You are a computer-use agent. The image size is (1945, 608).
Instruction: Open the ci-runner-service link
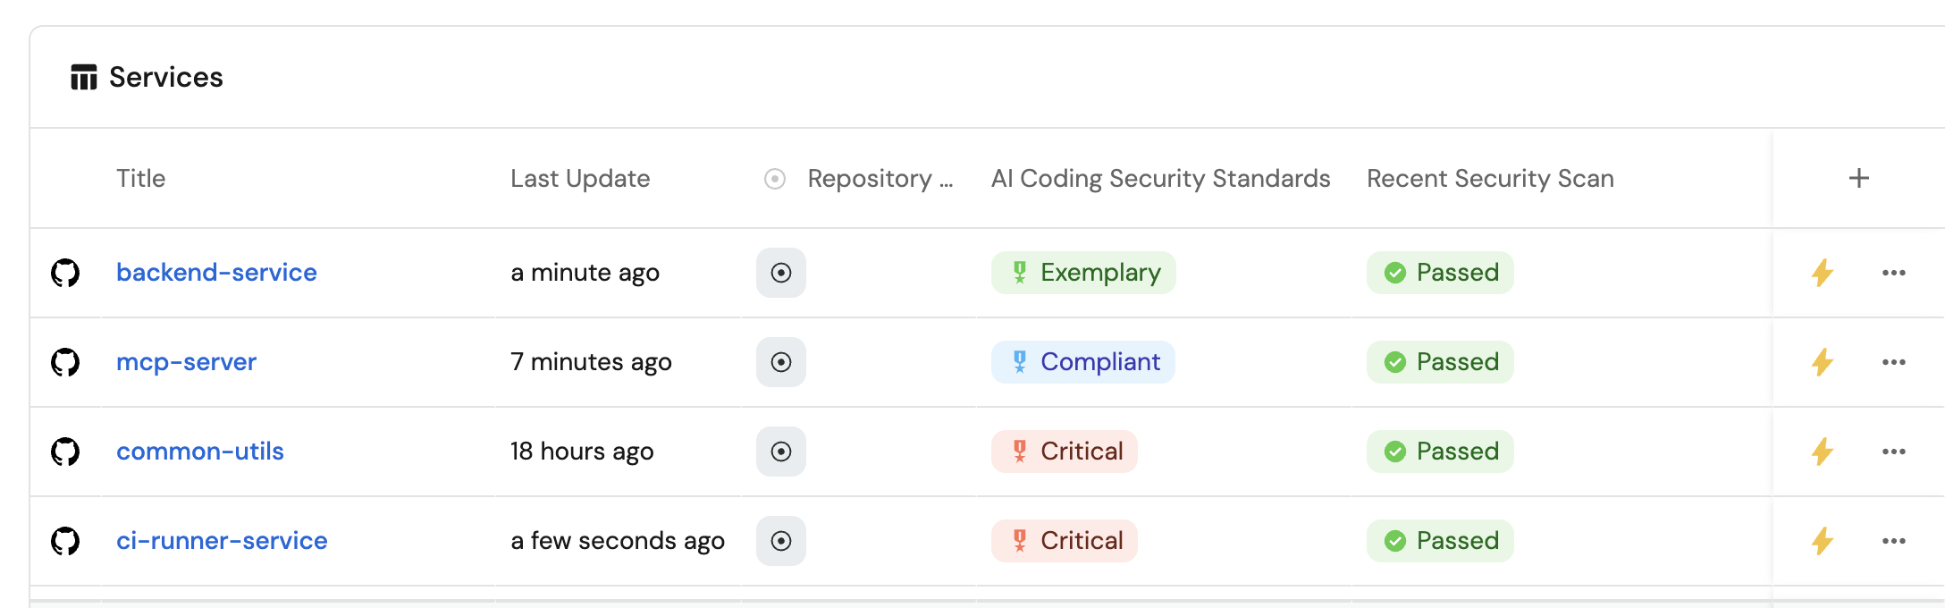pyautogui.click(x=222, y=541)
